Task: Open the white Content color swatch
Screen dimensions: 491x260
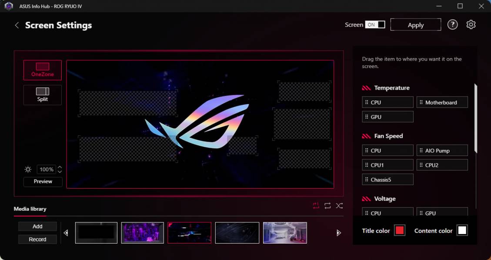Action: pos(462,231)
